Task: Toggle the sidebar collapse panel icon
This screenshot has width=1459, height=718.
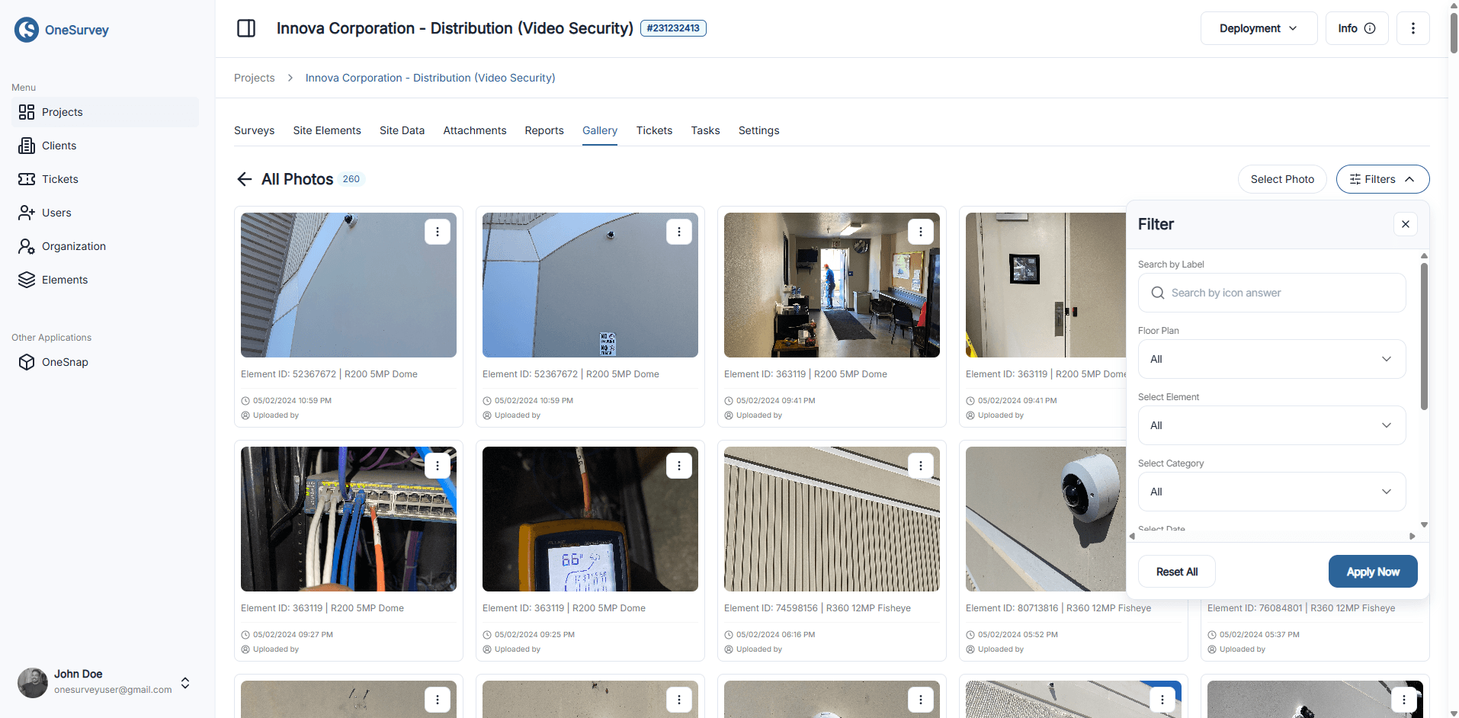Action: click(246, 27)
